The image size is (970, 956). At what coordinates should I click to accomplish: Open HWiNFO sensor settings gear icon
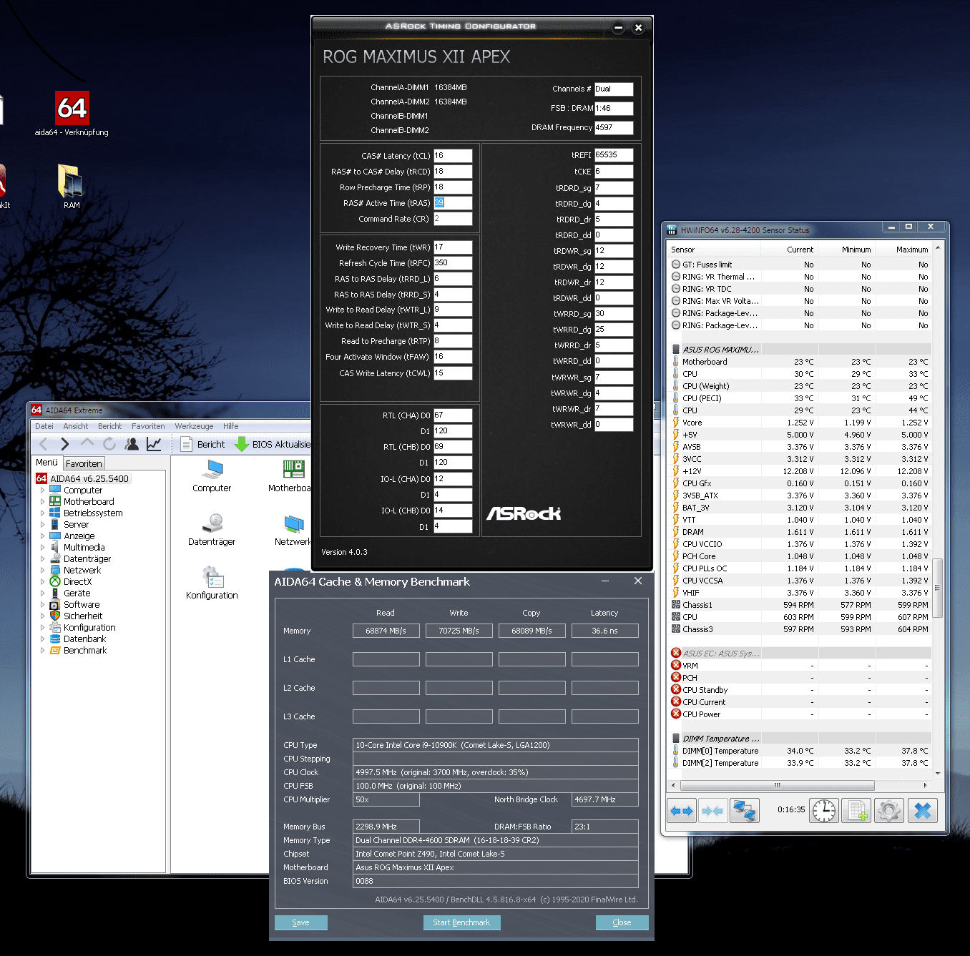point(889,811)
